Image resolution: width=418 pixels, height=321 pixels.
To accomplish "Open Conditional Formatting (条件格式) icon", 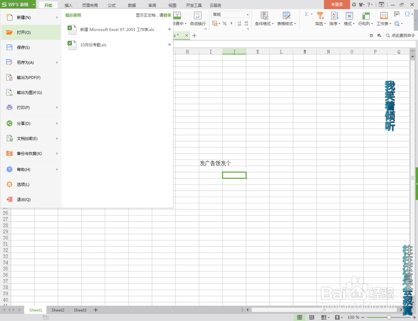I will coord(265,16).
